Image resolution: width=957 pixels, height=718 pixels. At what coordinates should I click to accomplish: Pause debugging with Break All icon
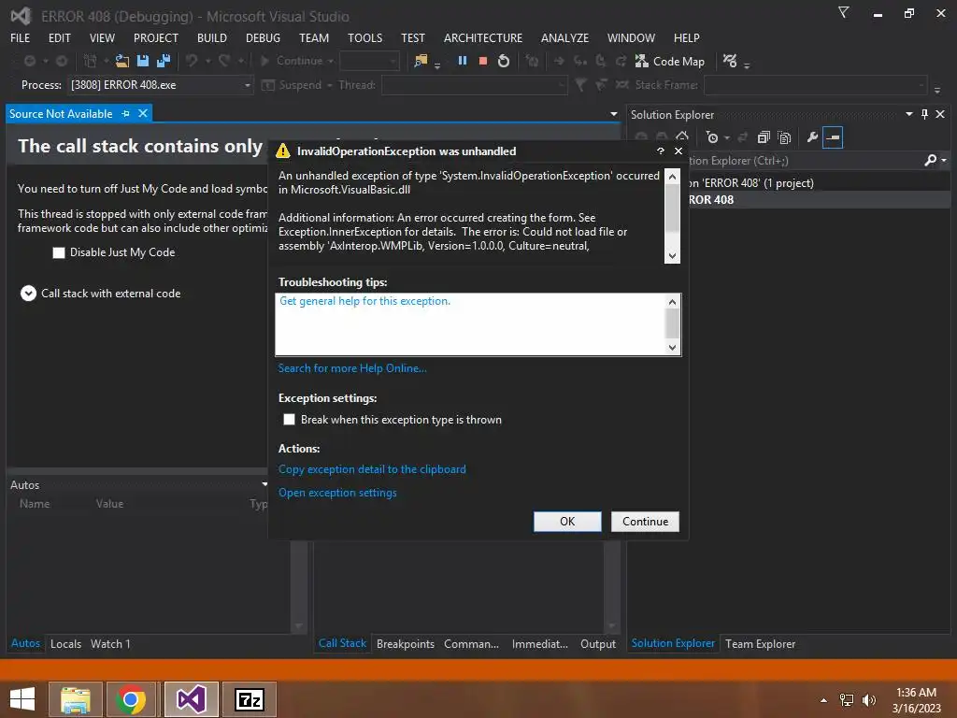click(463, 61)
